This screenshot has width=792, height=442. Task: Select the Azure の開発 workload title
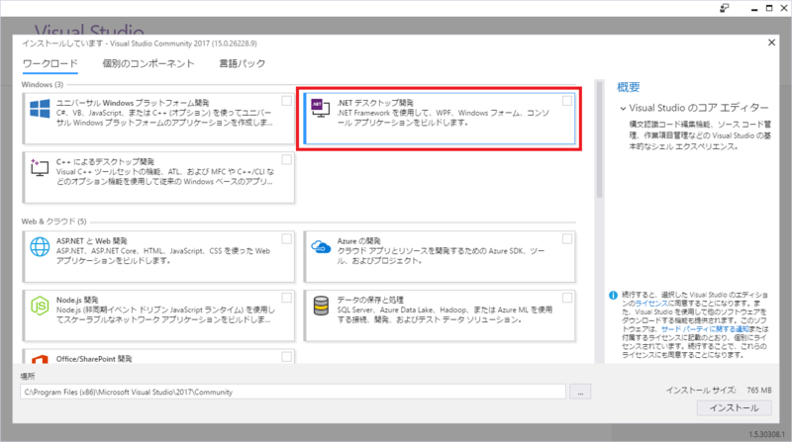point(358,241)
